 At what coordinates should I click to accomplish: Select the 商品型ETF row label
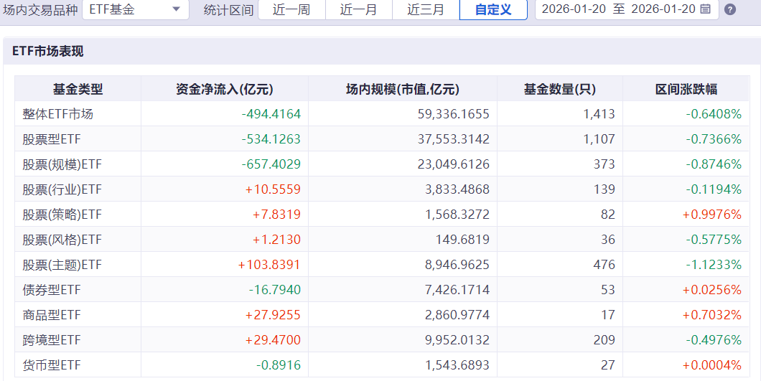point(52,315)
